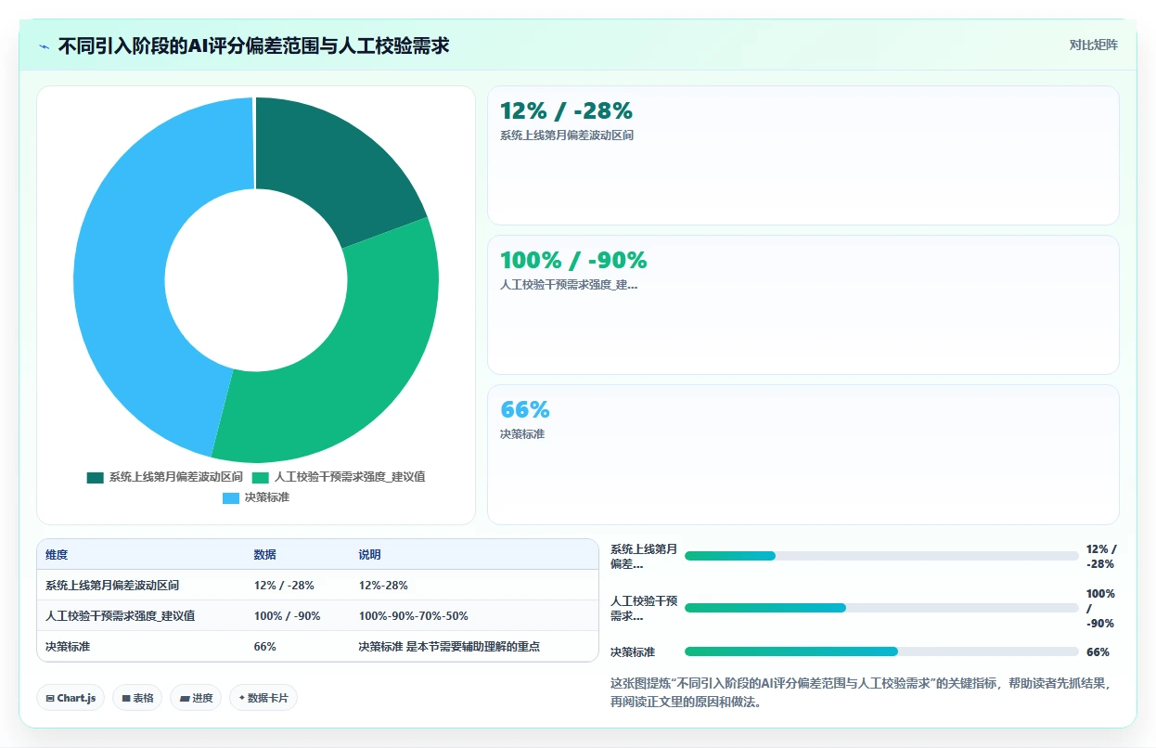
Task: Click table cell 人工校验干预需求强度_建议值
Action: (x=120, y=616)
